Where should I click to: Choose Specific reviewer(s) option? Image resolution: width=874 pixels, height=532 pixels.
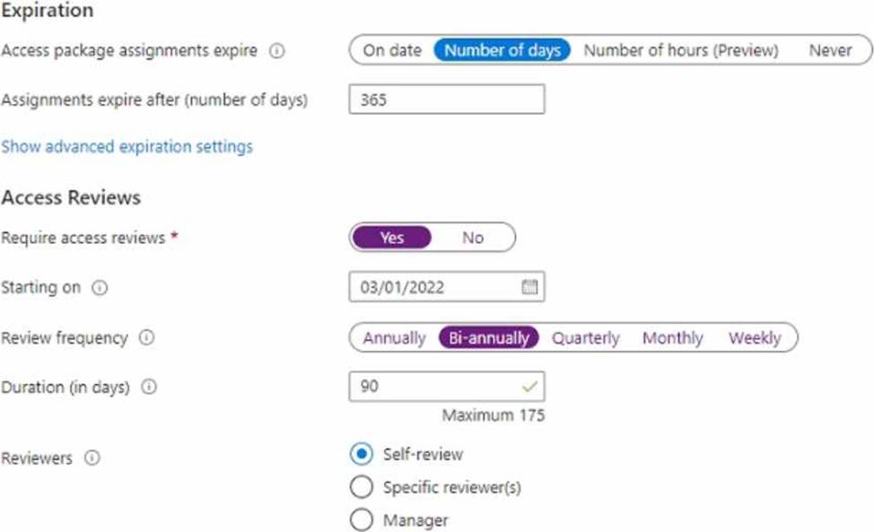pyautogui.click(x=362, y=487)
